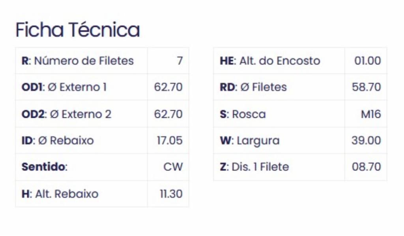The height and width of the screenshot is (236, 404).
Task: Select the ID: Ø Rebaixo label
Action: [x=58, y=141]
